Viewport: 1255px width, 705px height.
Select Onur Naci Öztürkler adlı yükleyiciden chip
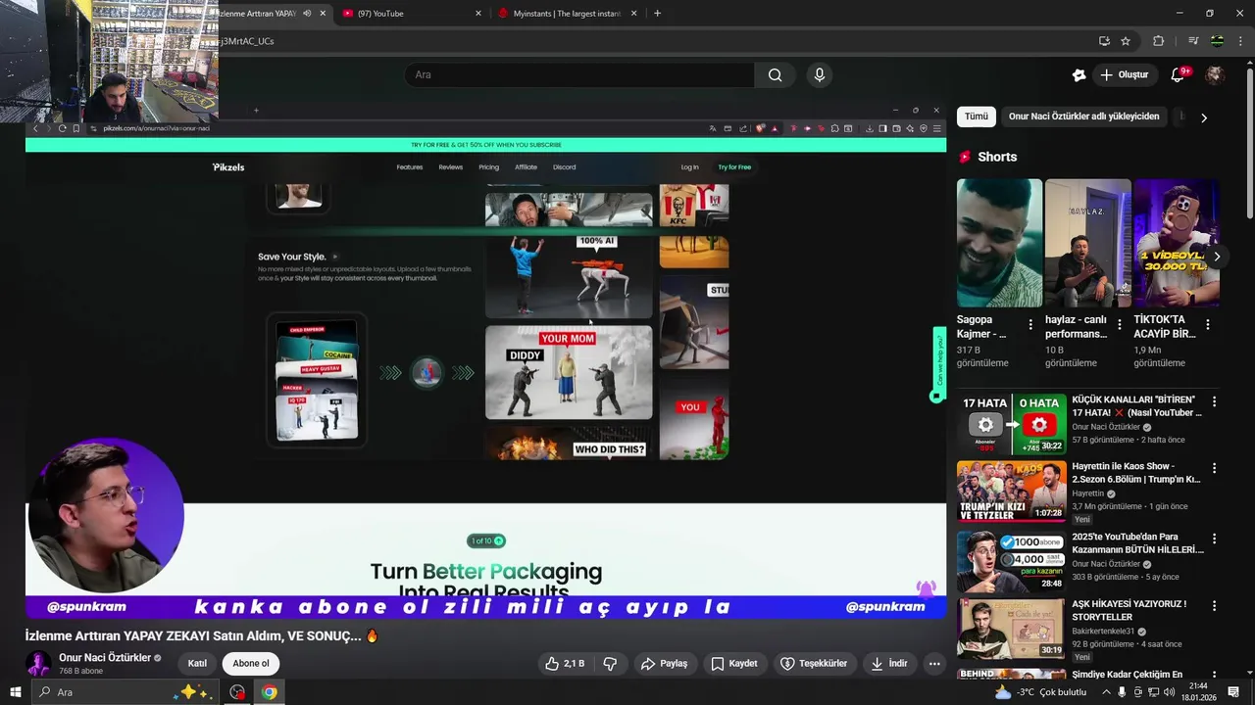coord(1083,117)
